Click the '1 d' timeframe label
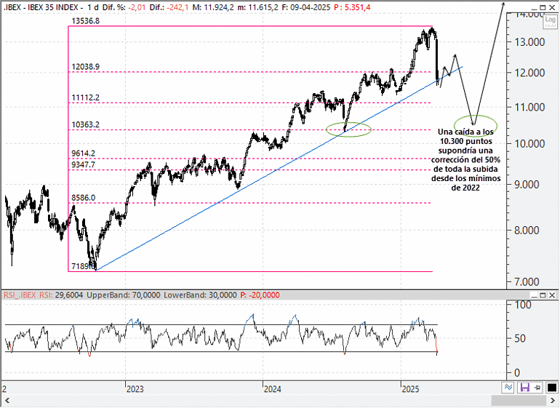The width and height of the screenshot is (560, 408). 93,7
